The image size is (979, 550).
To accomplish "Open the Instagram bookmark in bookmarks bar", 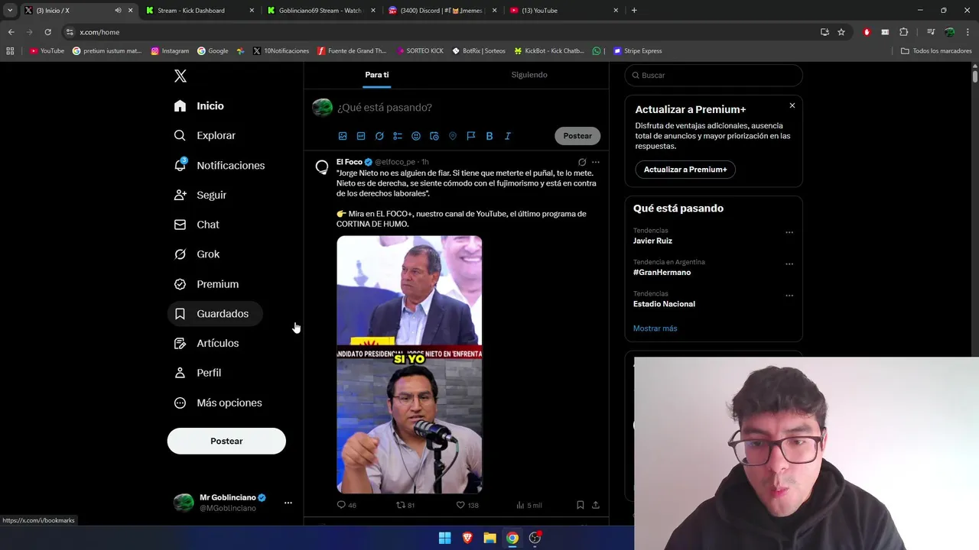I will coord(170,51).
